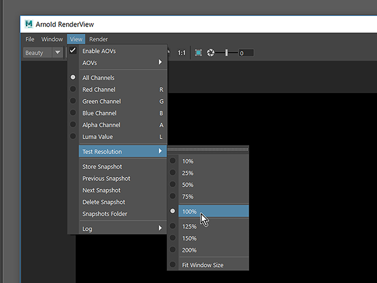Close the open View menu
Screen dimensions: 377x283
pyautogui.click(x=76, y=40)
